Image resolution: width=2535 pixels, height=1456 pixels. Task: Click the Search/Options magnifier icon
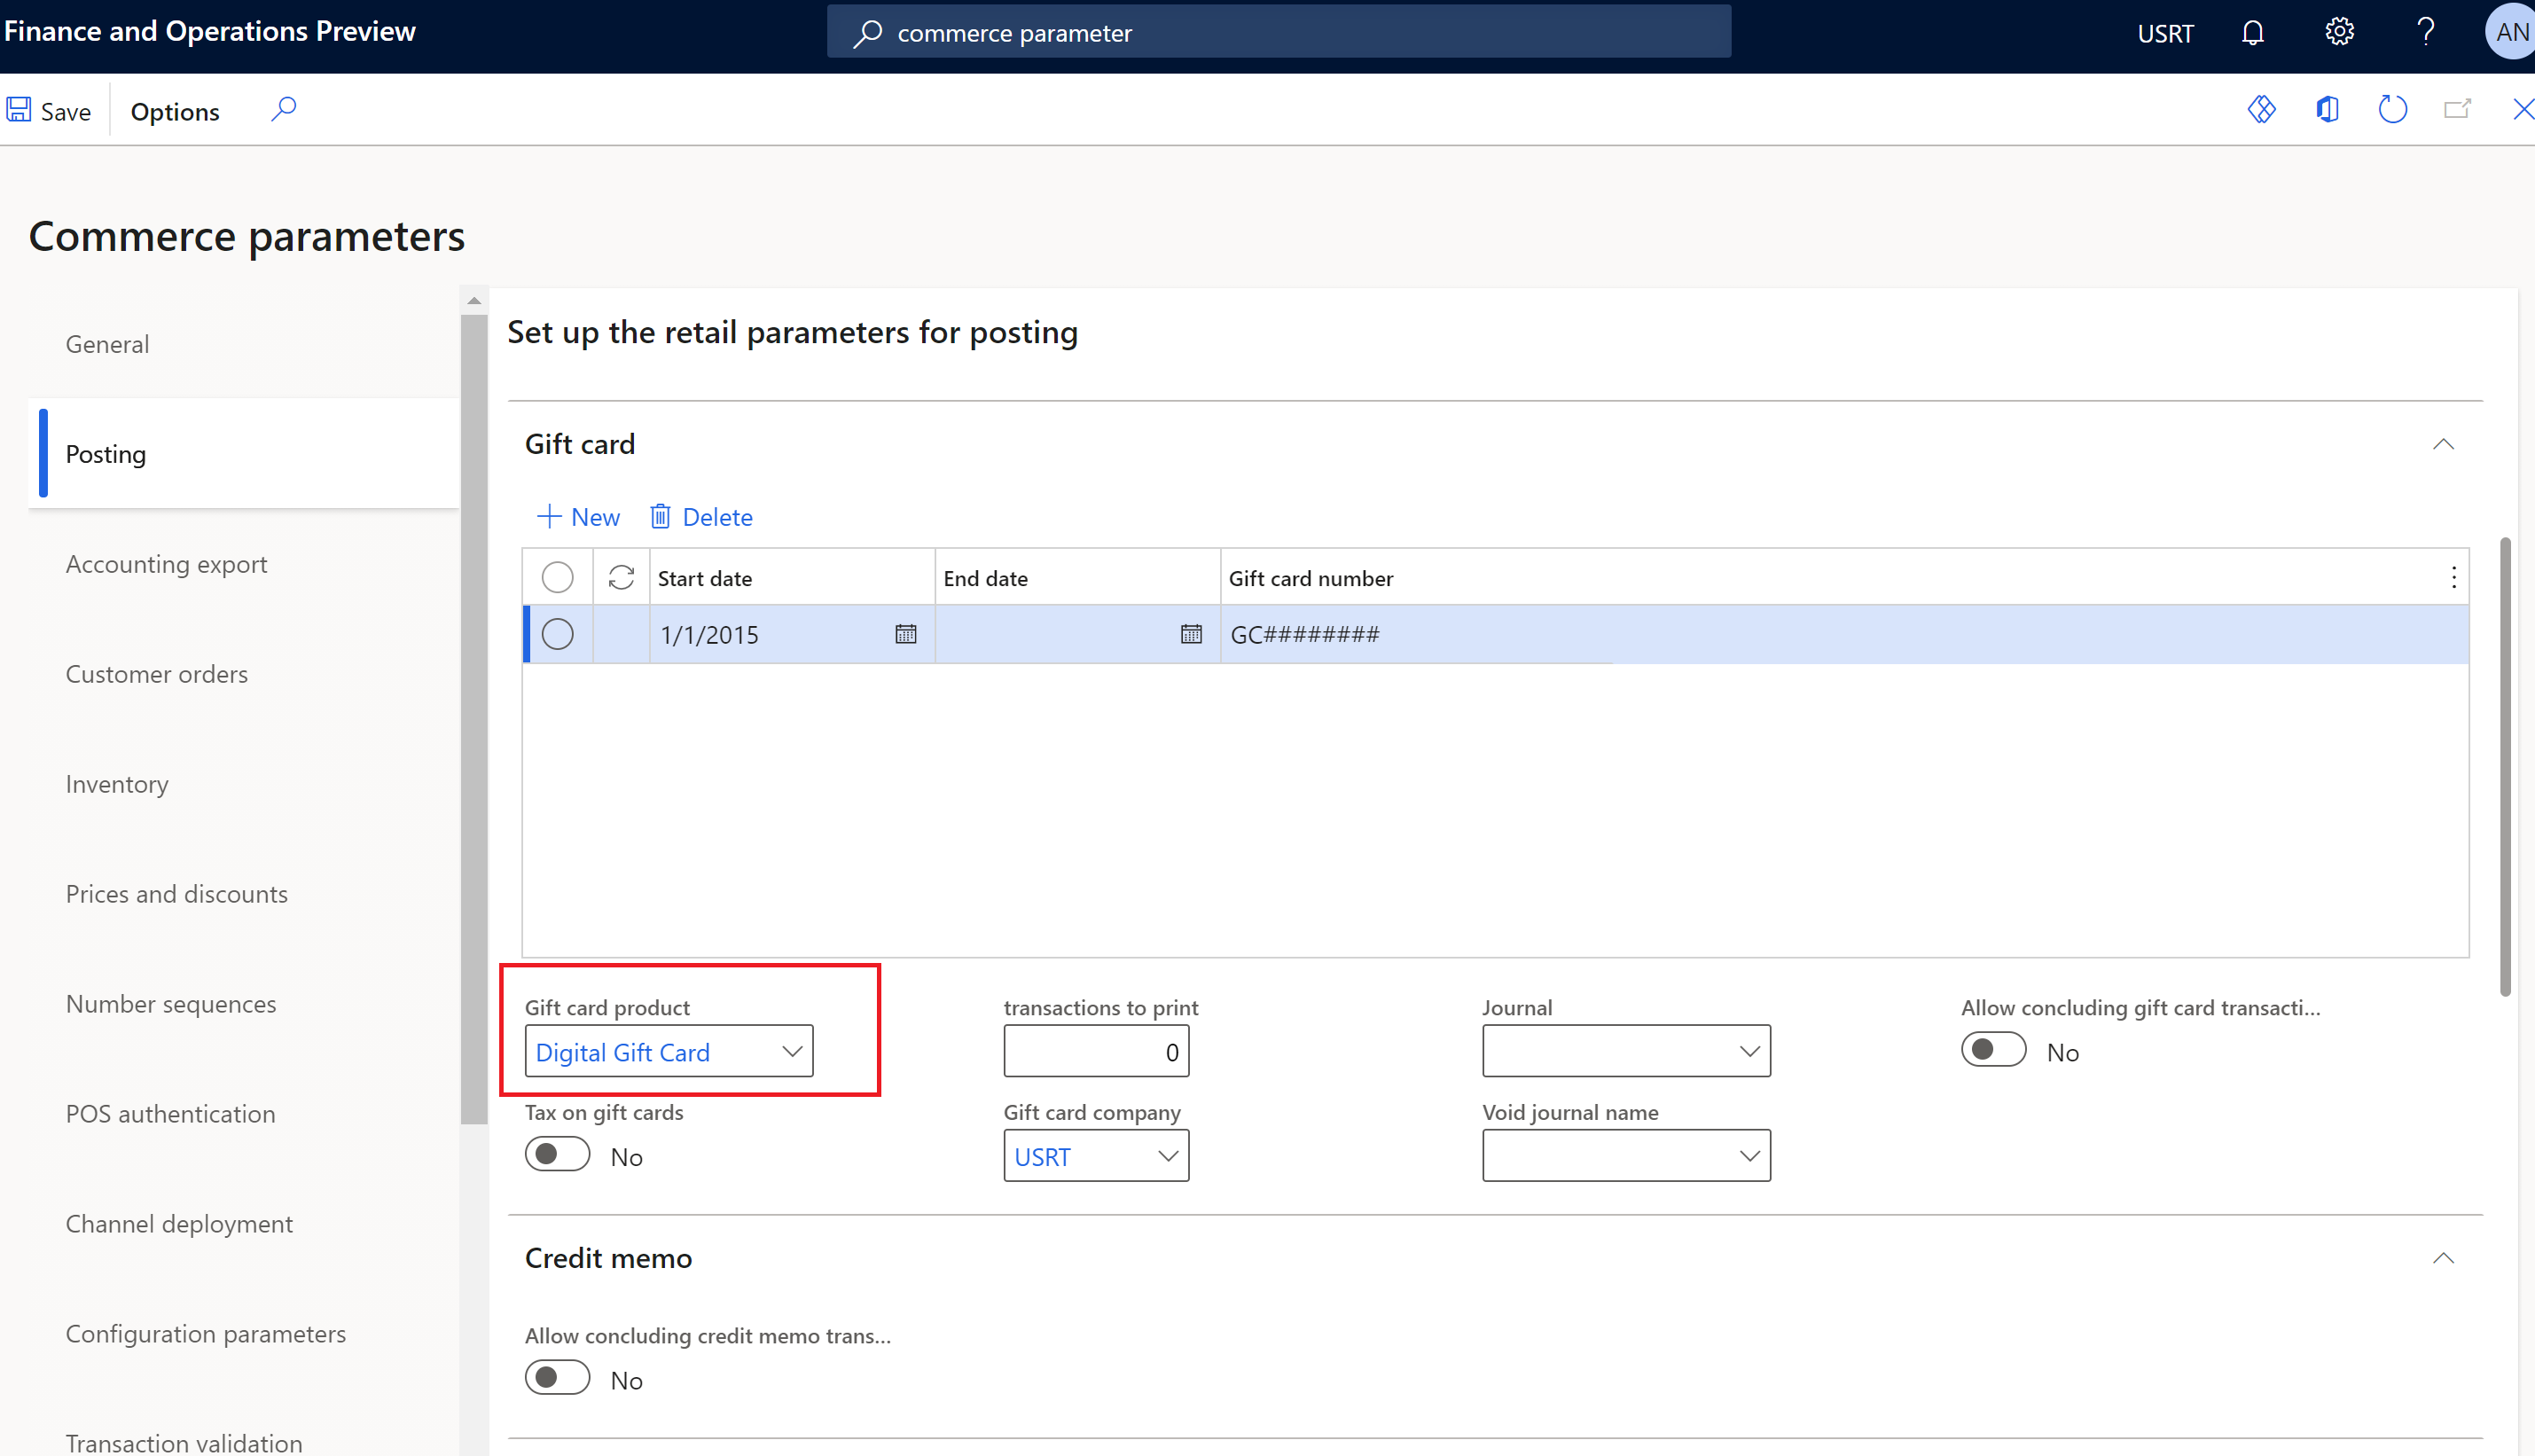tap(282, 110)
